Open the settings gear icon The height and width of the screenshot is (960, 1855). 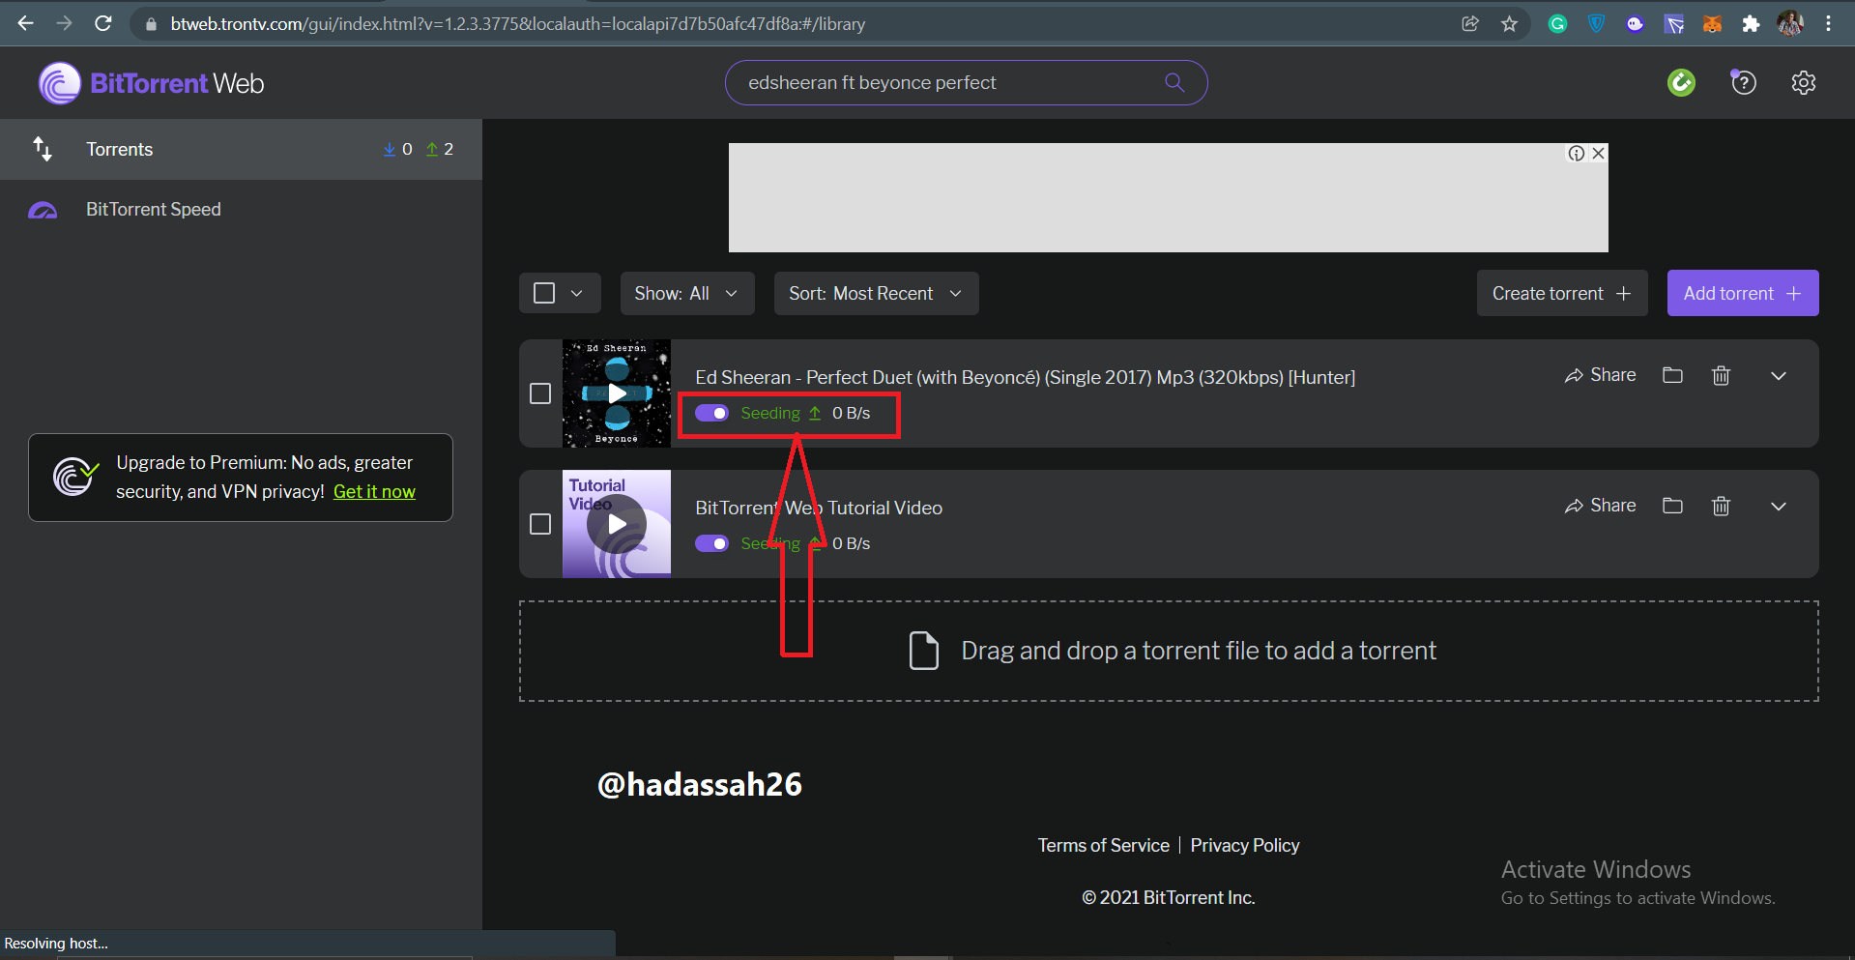(x=1803, y=82)
